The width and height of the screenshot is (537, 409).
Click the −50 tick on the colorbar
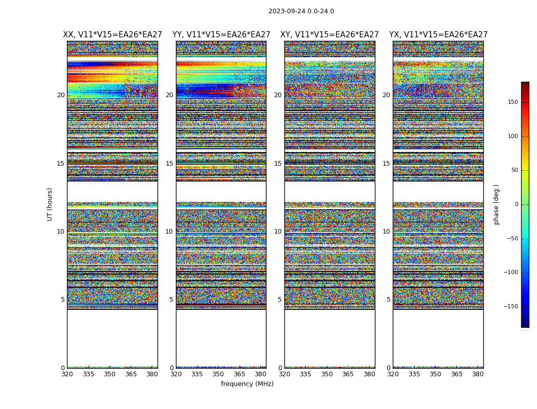[512, 239]
